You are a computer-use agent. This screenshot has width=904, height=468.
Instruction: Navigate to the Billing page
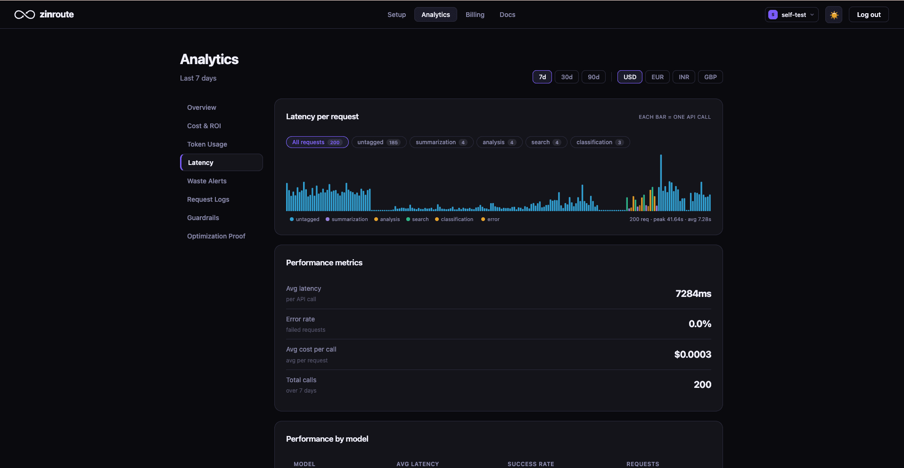click(475, 14)
